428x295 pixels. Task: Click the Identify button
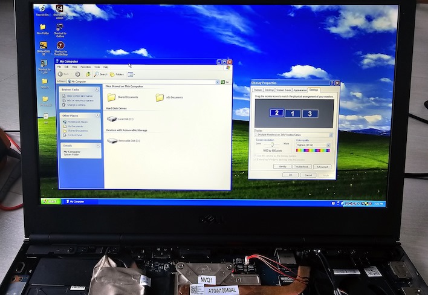click(x=282, y=166)
